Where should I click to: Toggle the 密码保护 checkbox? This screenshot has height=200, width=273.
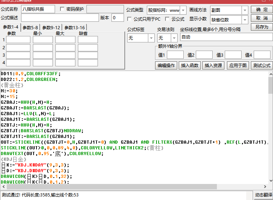coord(62,9)
